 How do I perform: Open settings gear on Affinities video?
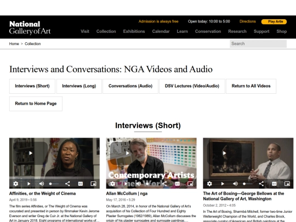pos(16,184)
